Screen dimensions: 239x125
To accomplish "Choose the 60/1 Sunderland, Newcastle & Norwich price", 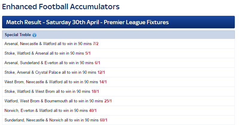I will [x=104, y=120].
